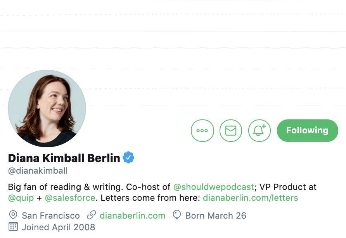
Task: Click the envelope direct message icon
Action: 231,131
